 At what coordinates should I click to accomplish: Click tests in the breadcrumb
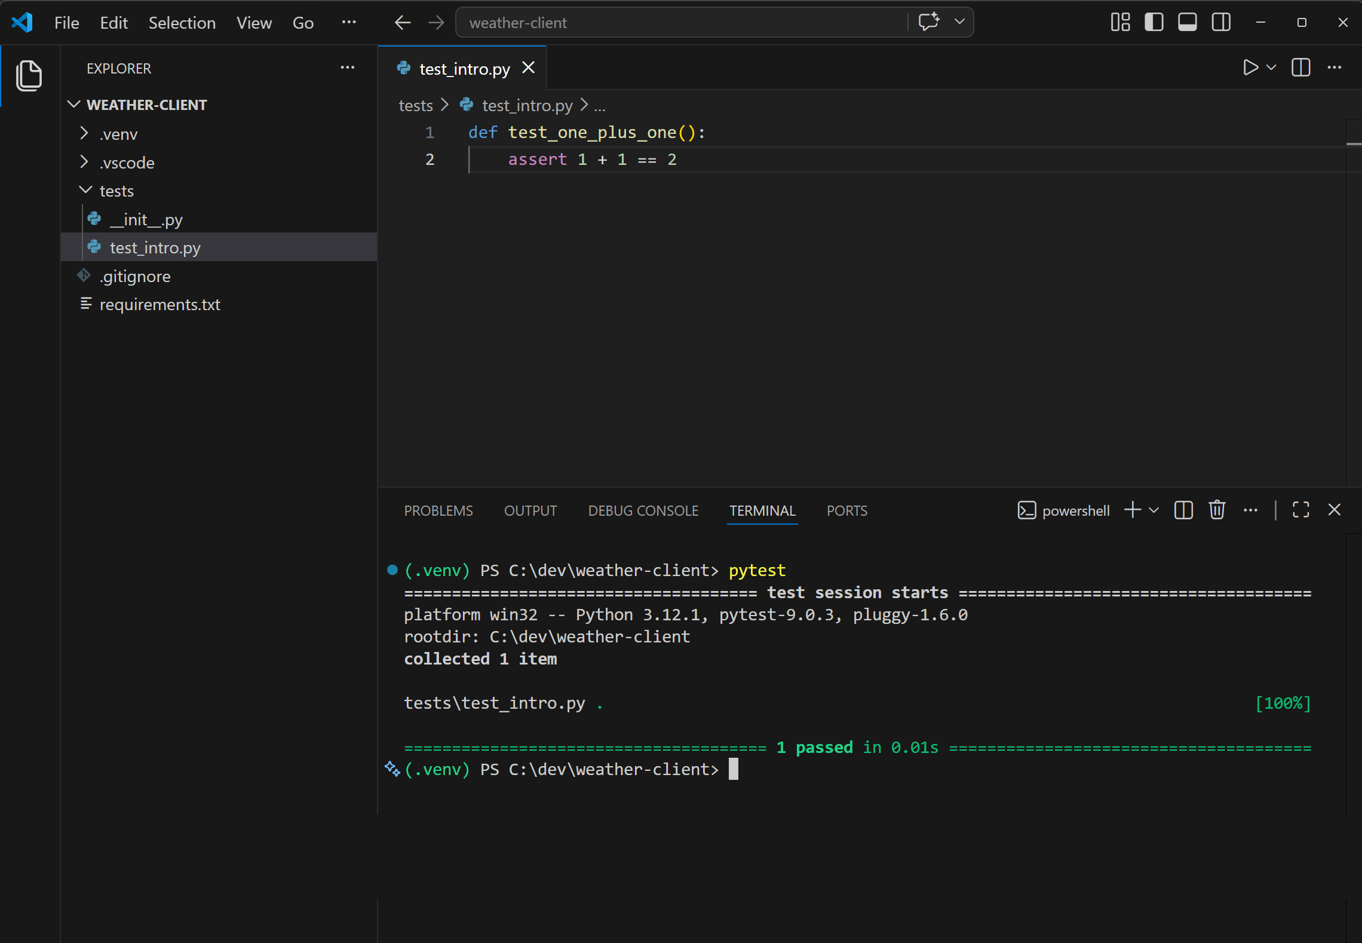[416, 106]
